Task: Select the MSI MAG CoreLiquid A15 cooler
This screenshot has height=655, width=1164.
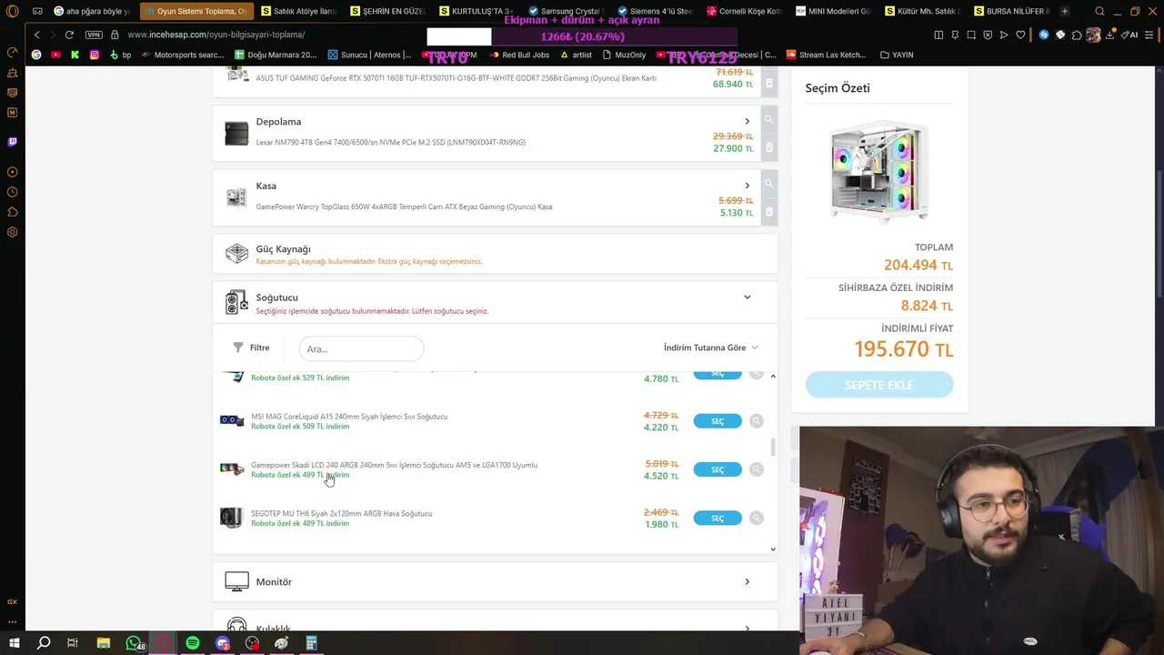Action: (717, 421)
